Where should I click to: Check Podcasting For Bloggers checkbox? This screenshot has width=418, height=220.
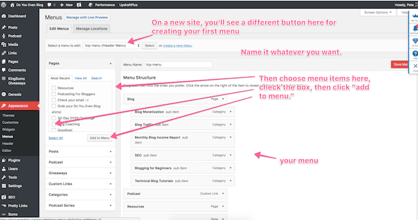[x=54, y=94]
